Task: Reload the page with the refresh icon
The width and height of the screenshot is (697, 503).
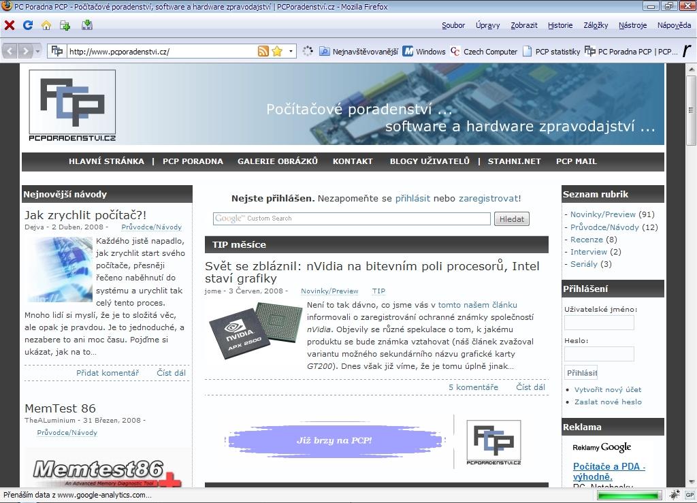Action: 28,25
